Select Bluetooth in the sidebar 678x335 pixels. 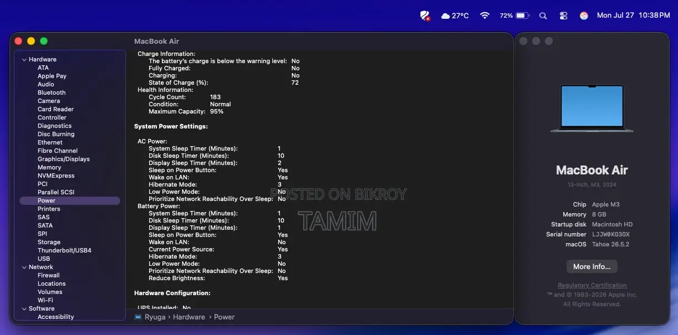[52, 92]
